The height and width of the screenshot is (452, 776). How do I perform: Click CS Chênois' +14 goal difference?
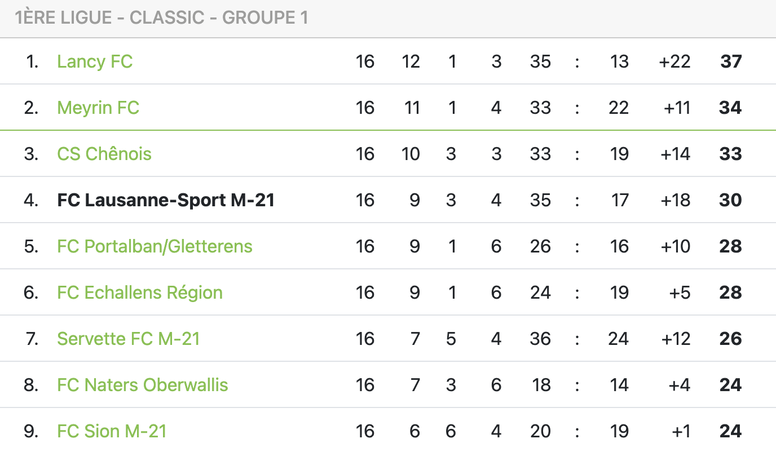point(674,154)
